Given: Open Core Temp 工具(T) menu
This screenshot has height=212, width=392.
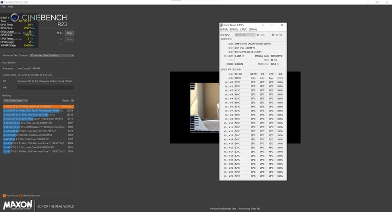Looking at the screenshot, I should tap(243, 30).
